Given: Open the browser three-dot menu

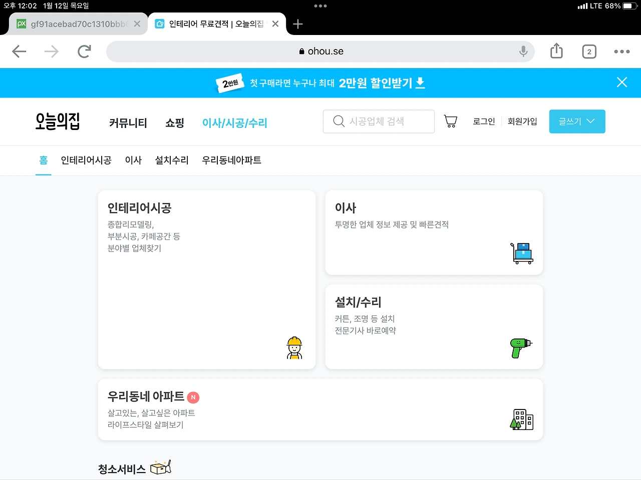Looking at the screenshot, I should 622,51.
